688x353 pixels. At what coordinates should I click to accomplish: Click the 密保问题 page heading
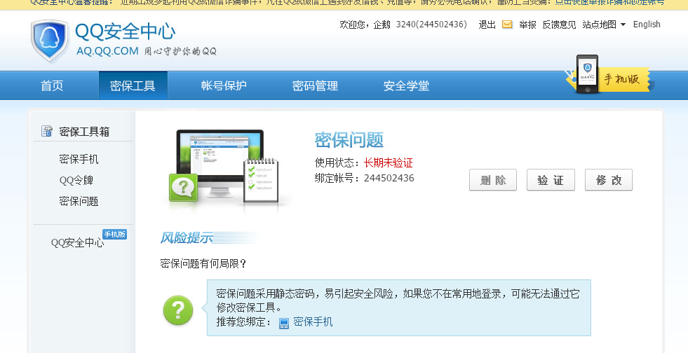349,140
